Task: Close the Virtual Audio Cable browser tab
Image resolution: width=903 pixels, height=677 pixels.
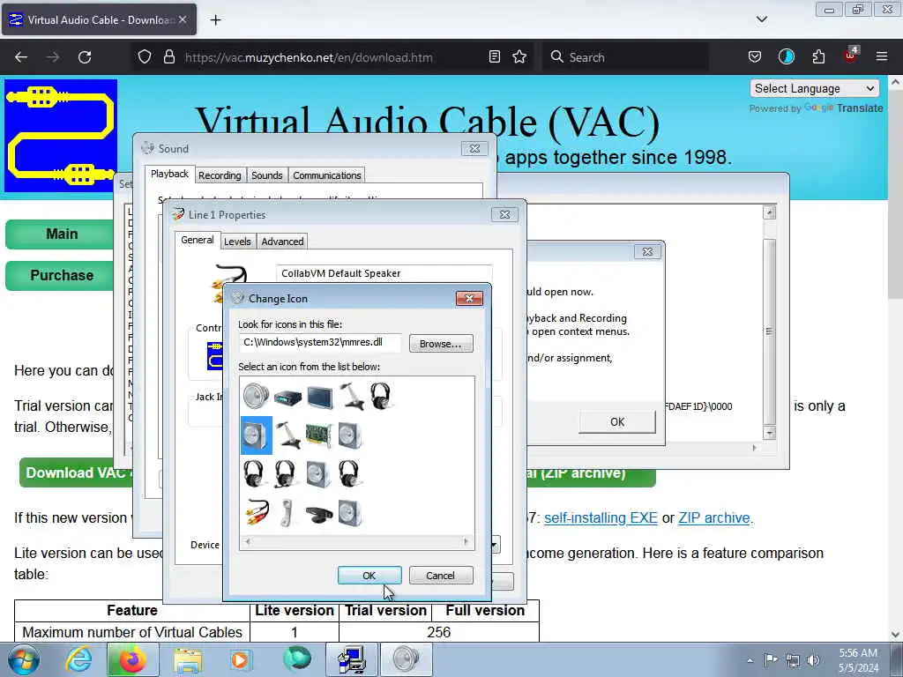Action: (183, 19)
